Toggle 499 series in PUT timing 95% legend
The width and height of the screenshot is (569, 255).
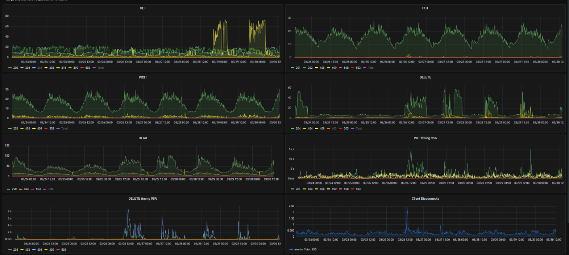(x=334, y=189)
